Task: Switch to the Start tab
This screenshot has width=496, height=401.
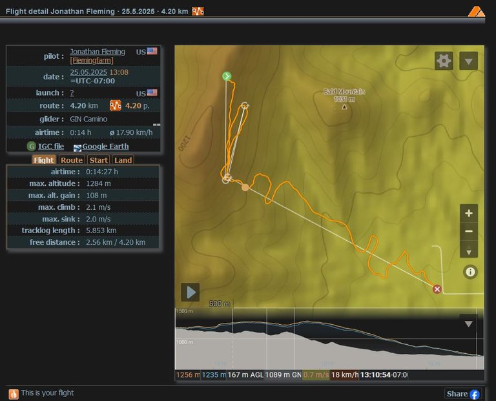Action: pos(98,160)
